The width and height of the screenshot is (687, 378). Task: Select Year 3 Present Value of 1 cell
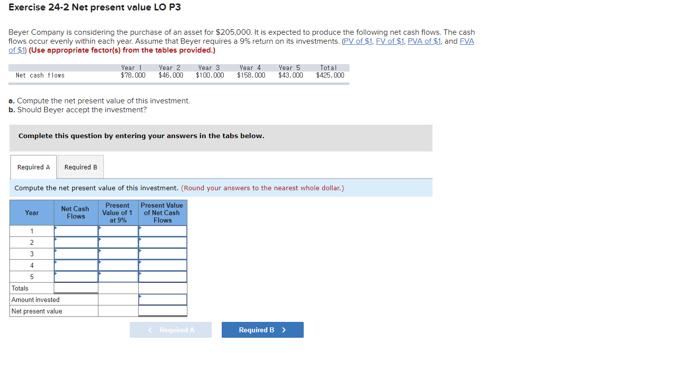118,254
